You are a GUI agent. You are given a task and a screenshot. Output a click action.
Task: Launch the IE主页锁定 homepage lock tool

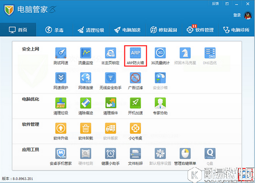click(110, 56)
